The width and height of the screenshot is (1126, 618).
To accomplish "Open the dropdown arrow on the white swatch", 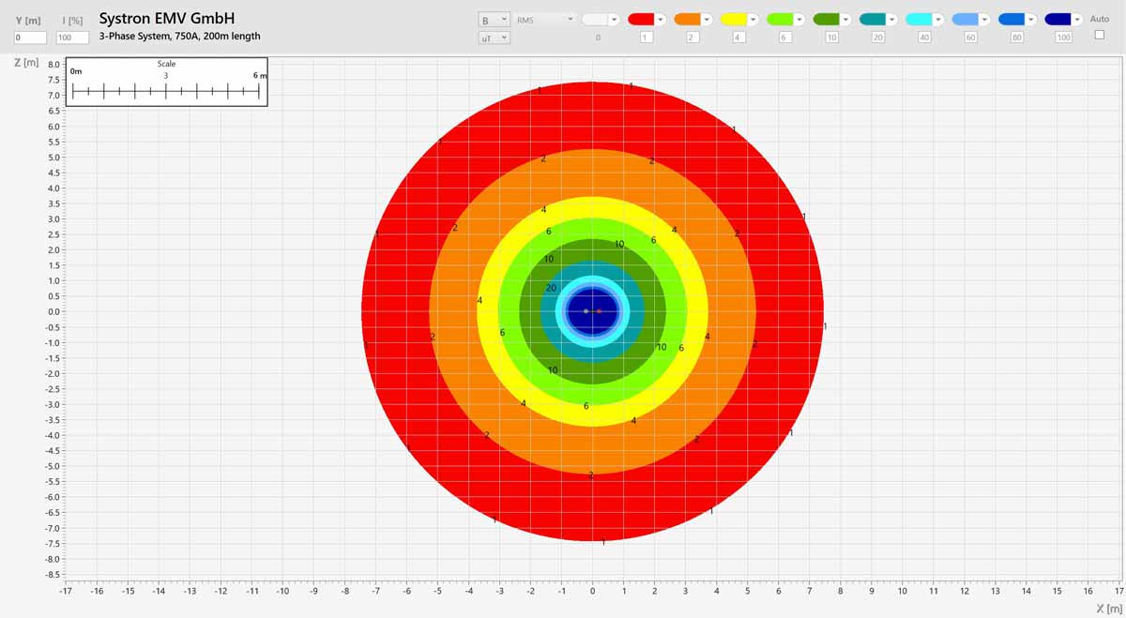I will tap(614, 19).
